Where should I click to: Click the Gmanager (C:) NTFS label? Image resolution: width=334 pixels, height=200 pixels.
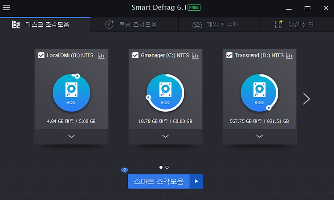pos(165,55)
